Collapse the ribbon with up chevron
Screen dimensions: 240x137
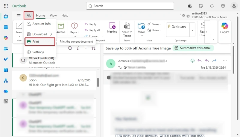[214, 40]
